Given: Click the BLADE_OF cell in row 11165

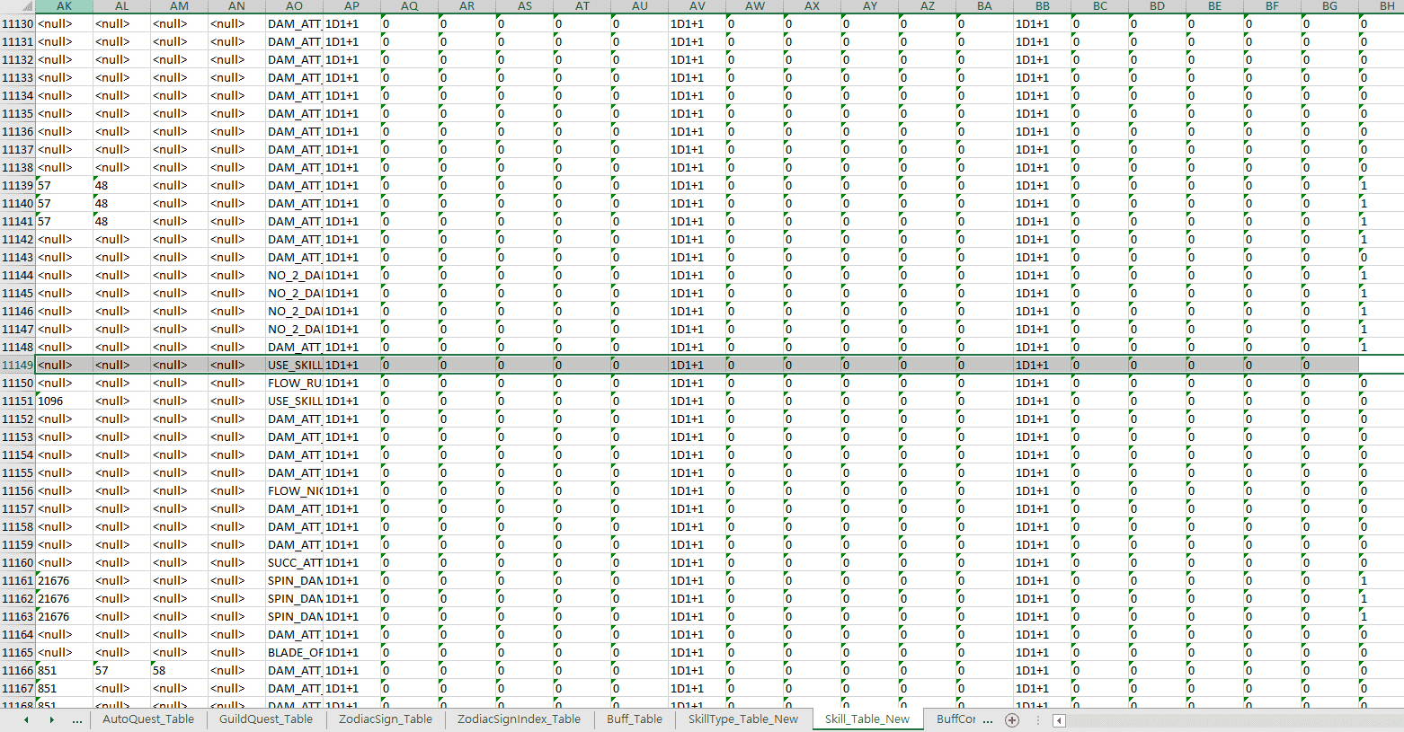Looking at the screenshot, I should (294, 653).
